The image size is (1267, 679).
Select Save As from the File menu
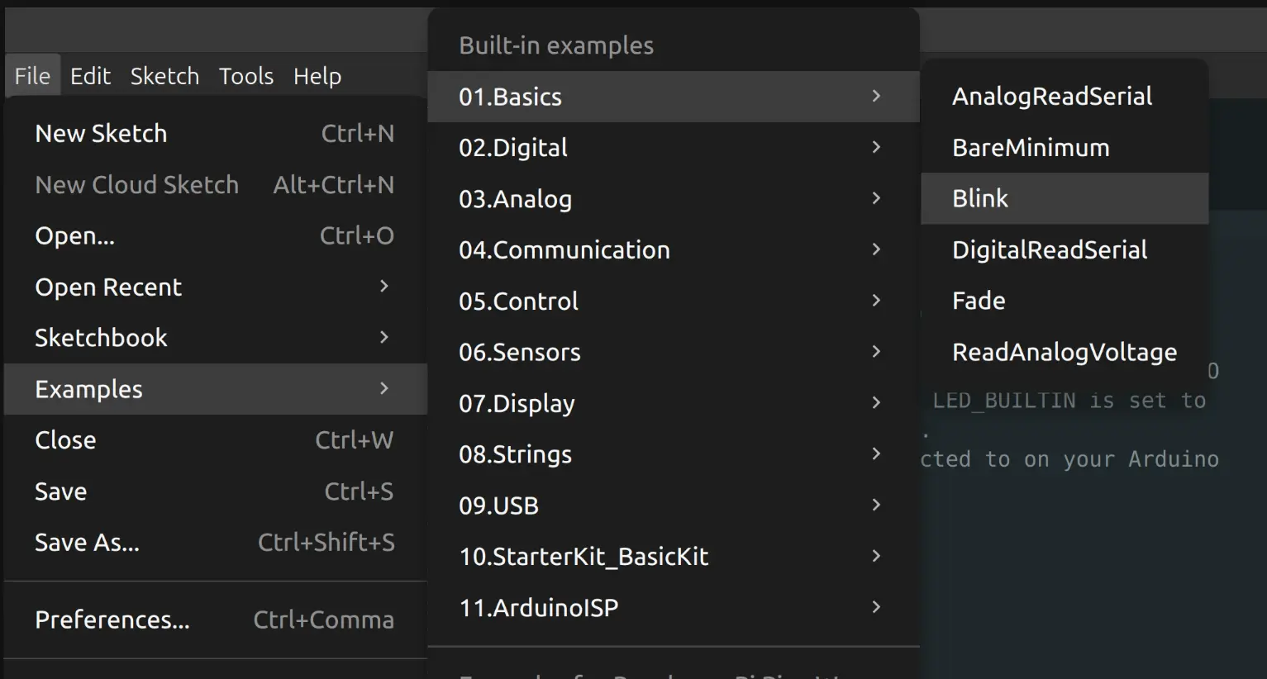pyautogui.click(x=87, y=542)
